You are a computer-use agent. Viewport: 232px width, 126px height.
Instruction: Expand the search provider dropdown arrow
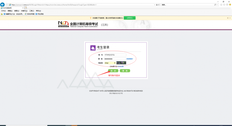(218, 5)
